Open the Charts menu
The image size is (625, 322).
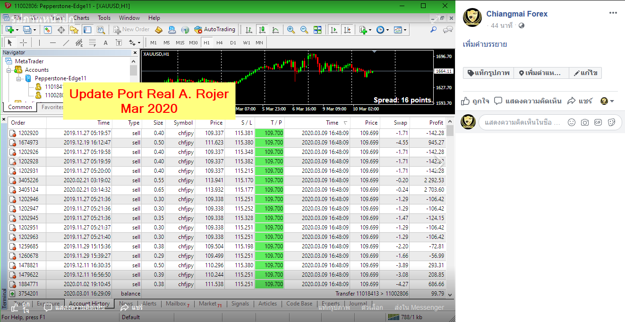pos(81,18)
